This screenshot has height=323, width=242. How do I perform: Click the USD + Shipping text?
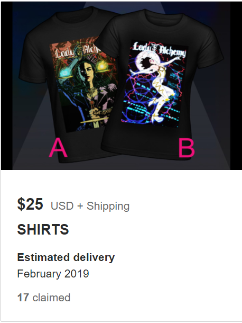pos(90,205)
